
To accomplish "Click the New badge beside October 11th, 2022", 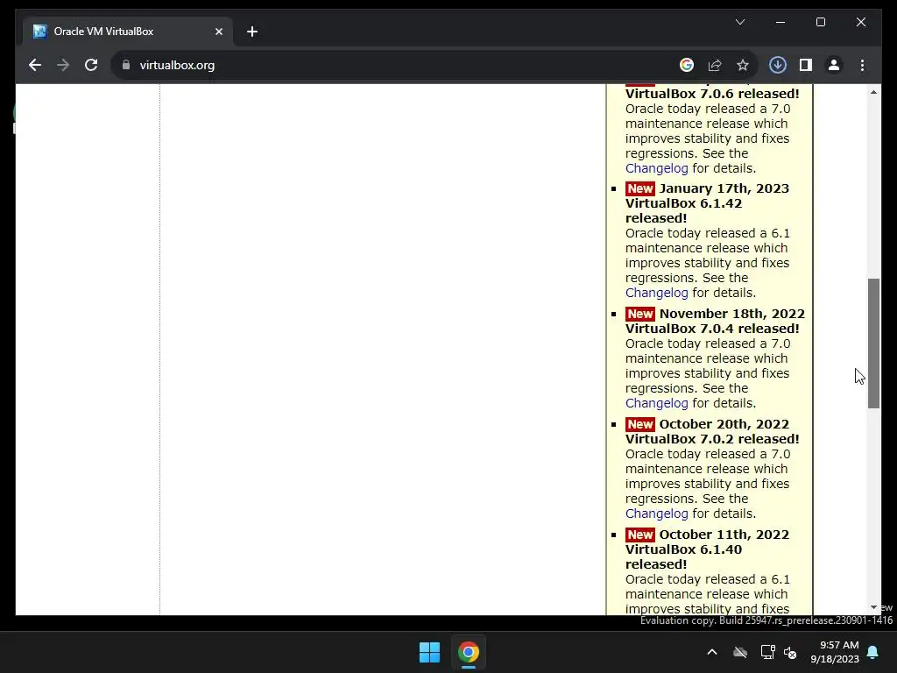I will (x=639, y=535).
